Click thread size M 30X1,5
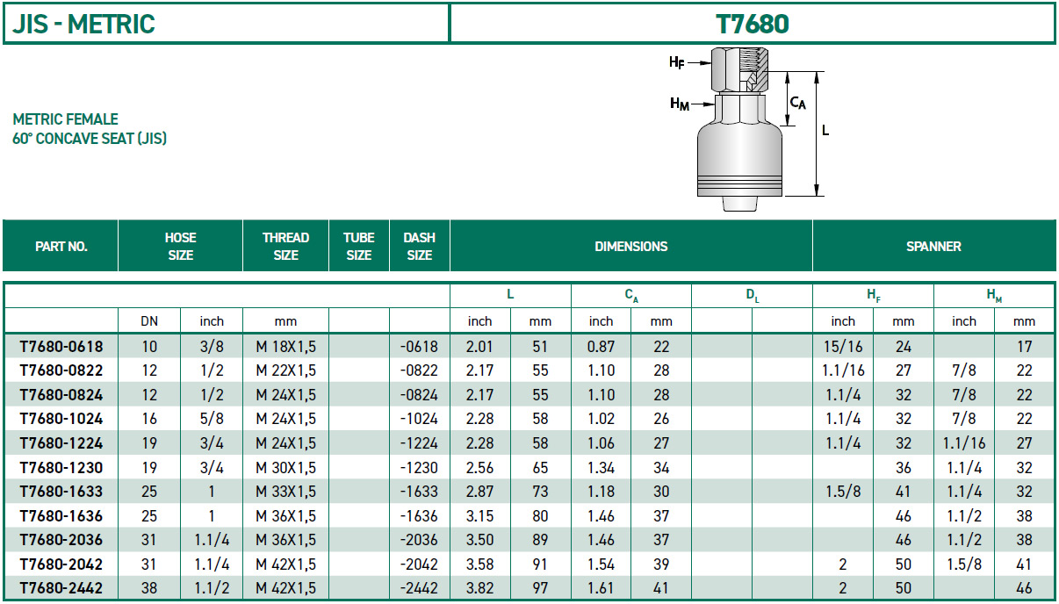 pyautogui.click(x=286, y=468)
